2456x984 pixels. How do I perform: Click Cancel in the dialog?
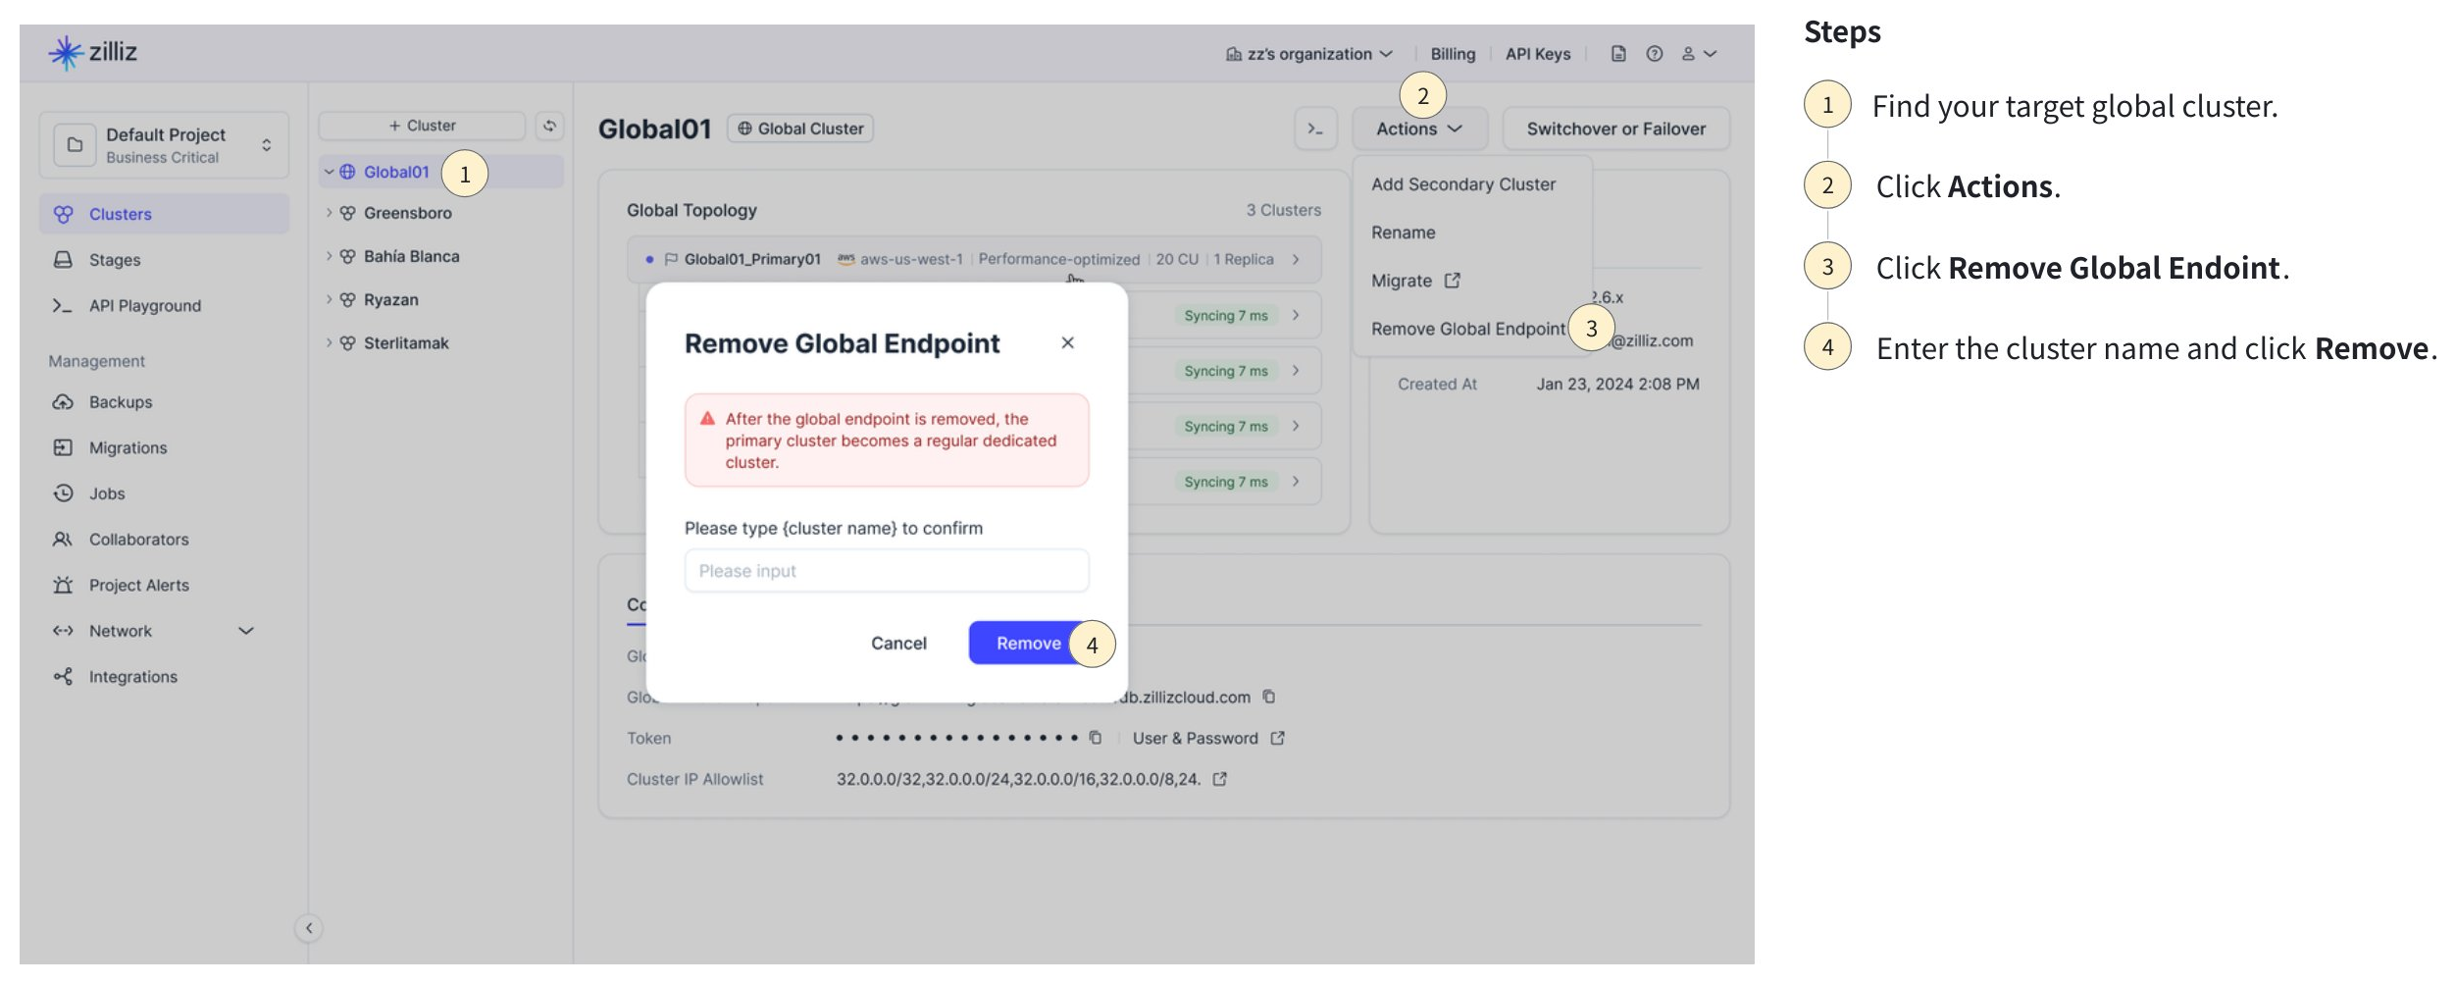click(898, 643)
